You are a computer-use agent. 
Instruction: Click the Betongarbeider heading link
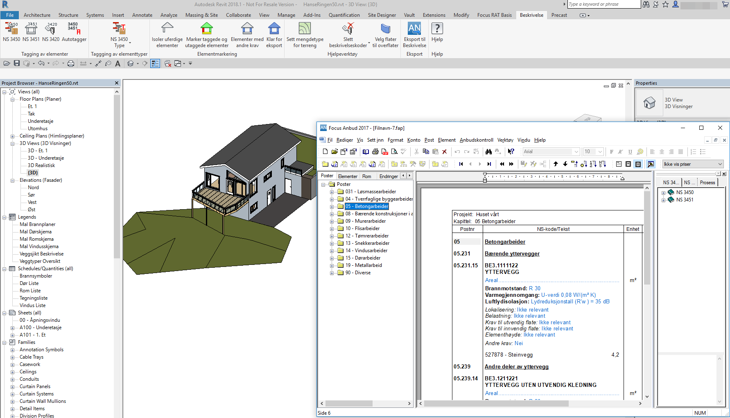click(x=505, y=242)
